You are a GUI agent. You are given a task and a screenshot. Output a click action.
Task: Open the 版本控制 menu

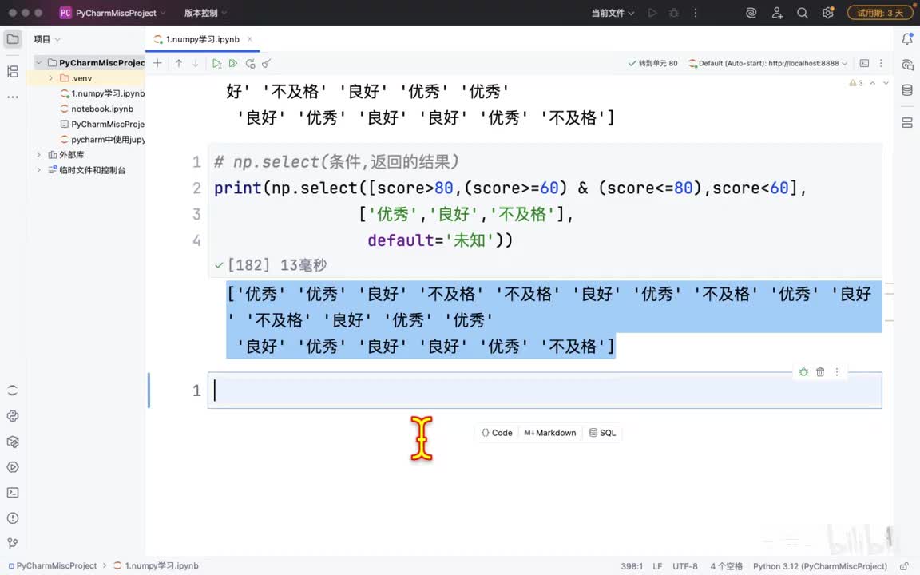pos(205,12)
